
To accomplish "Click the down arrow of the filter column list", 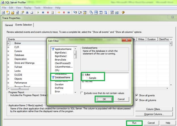I will click(75, 92).
